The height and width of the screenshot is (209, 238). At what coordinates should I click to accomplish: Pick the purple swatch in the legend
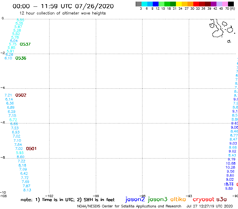(x=214, y=4)
